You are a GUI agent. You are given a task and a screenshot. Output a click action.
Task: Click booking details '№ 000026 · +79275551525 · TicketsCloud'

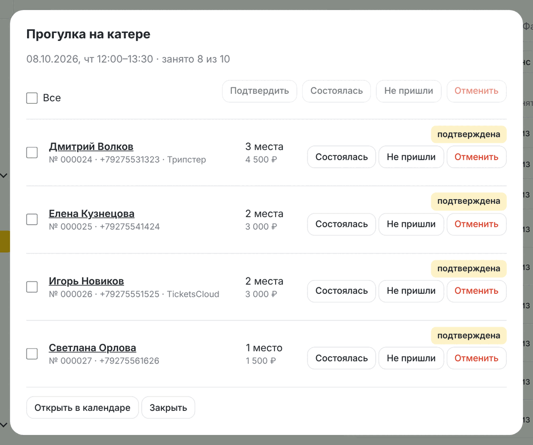[134, 294]
